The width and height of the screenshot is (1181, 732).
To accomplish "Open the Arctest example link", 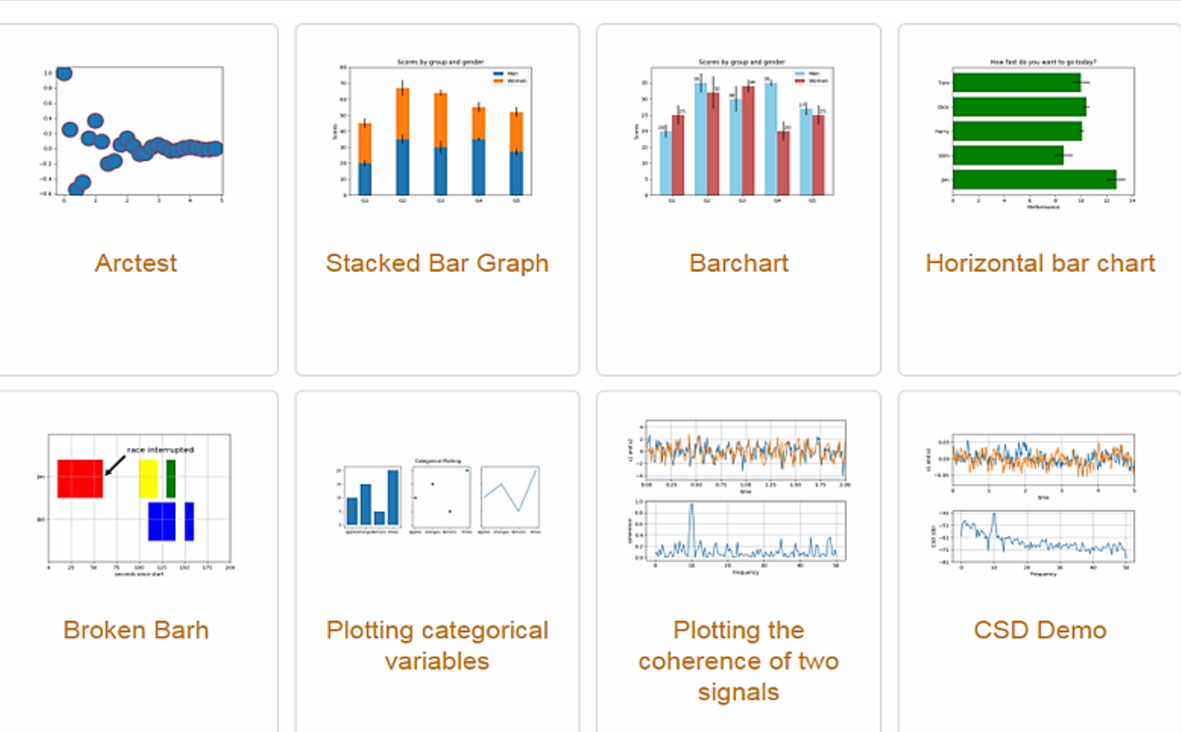I will (136, 263).
